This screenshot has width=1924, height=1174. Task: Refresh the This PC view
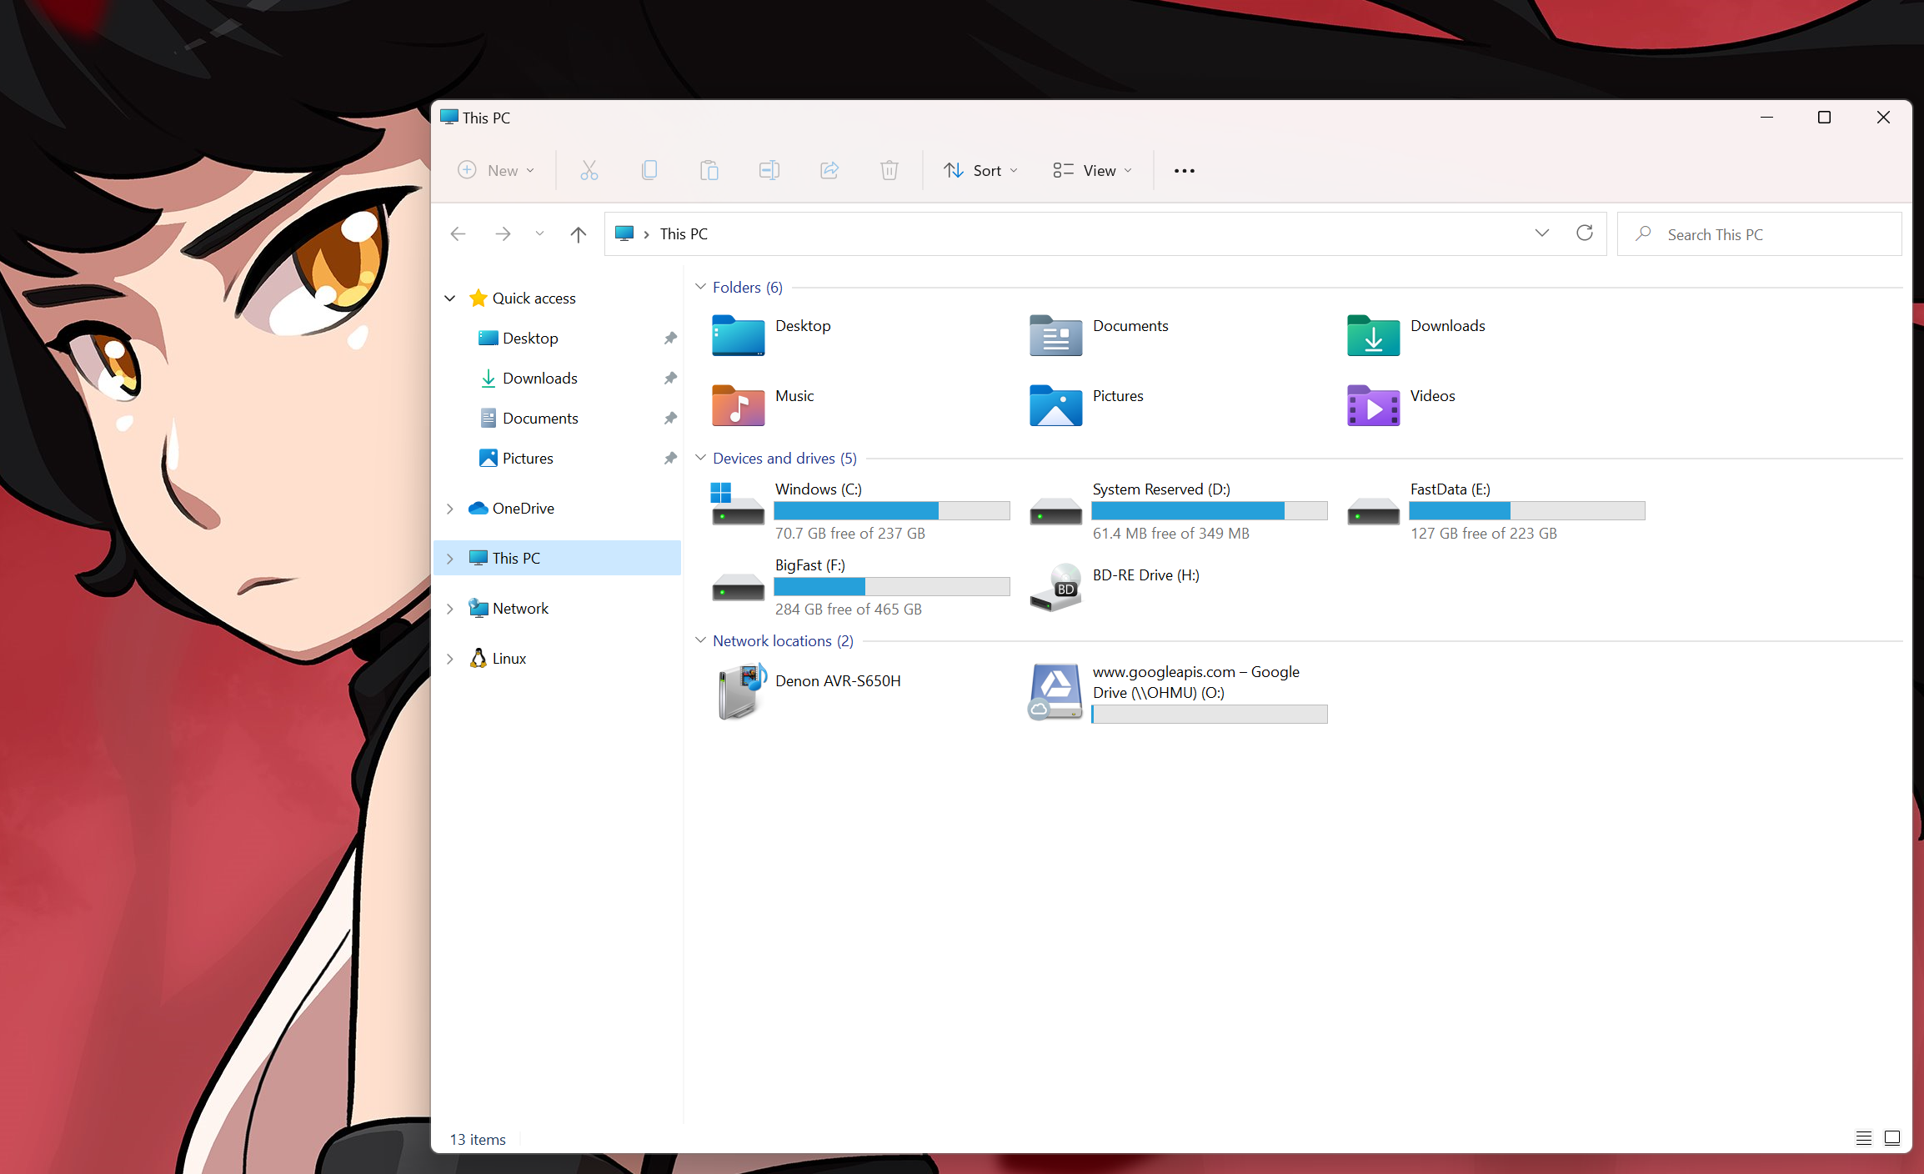coord(1585,233)
